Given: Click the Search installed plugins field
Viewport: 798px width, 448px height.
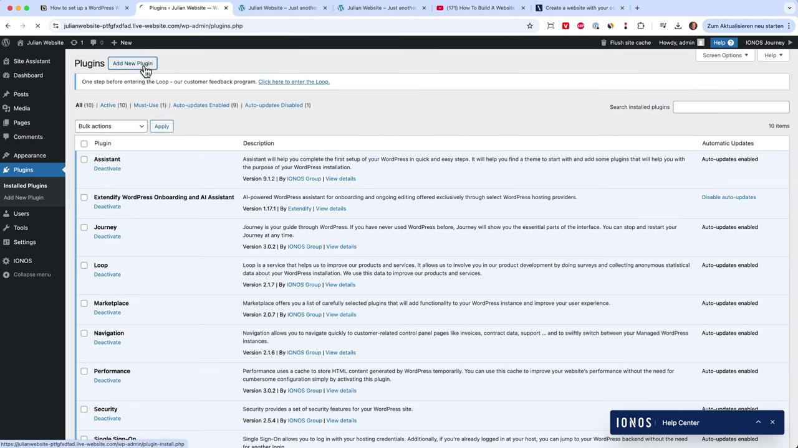Looking at the screenshot, I should pos(731,107).
